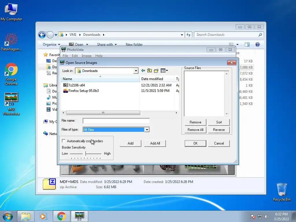Open the Recycle Bin

282,192
